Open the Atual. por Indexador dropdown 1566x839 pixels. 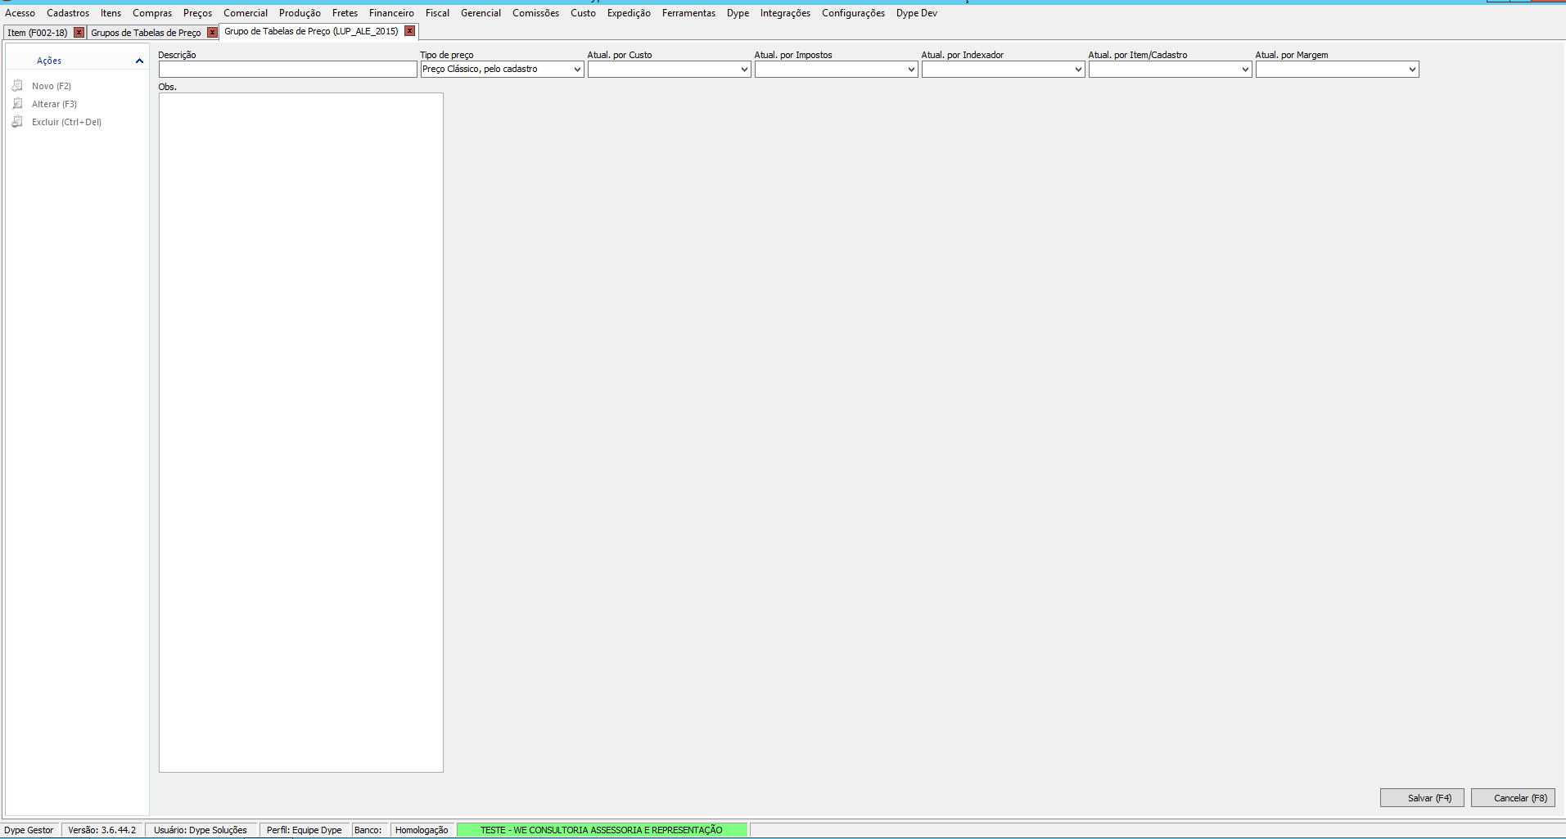coord(1078,70)
